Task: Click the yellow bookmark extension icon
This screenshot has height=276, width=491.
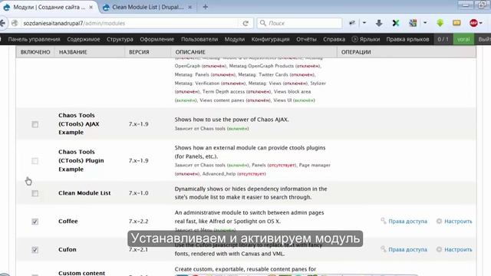Action: click(x=456, y=23)
